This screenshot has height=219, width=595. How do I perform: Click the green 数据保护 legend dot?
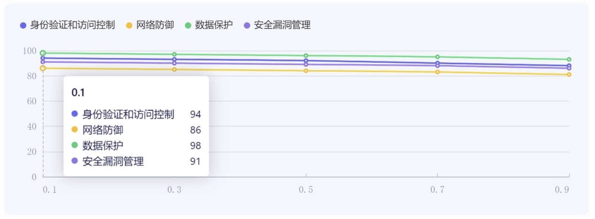pos(188,25)
